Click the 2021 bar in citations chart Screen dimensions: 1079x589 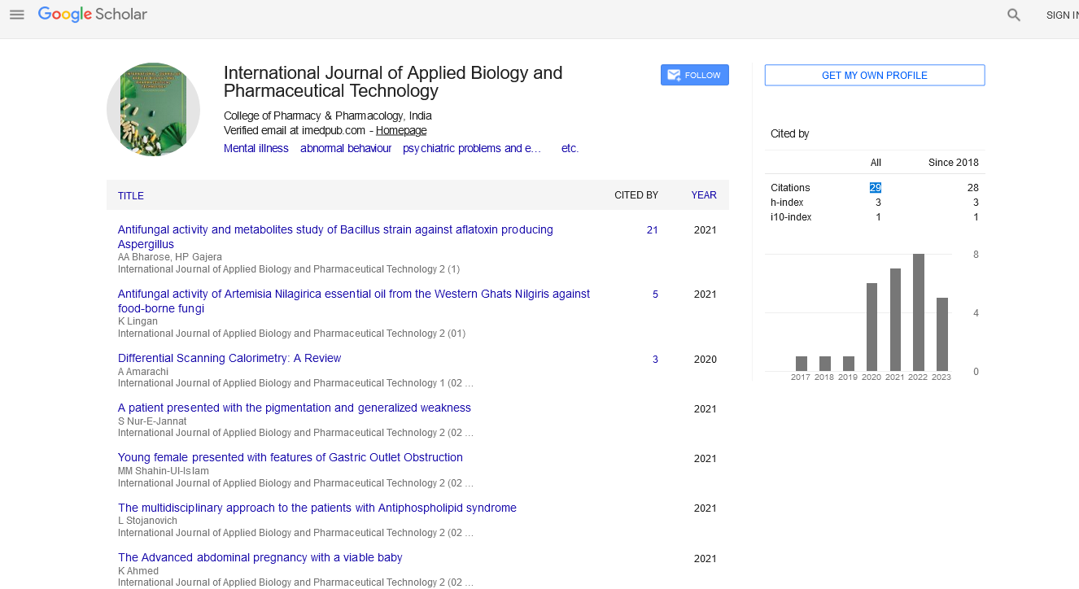pyautogui.click(x=895, y=320)
